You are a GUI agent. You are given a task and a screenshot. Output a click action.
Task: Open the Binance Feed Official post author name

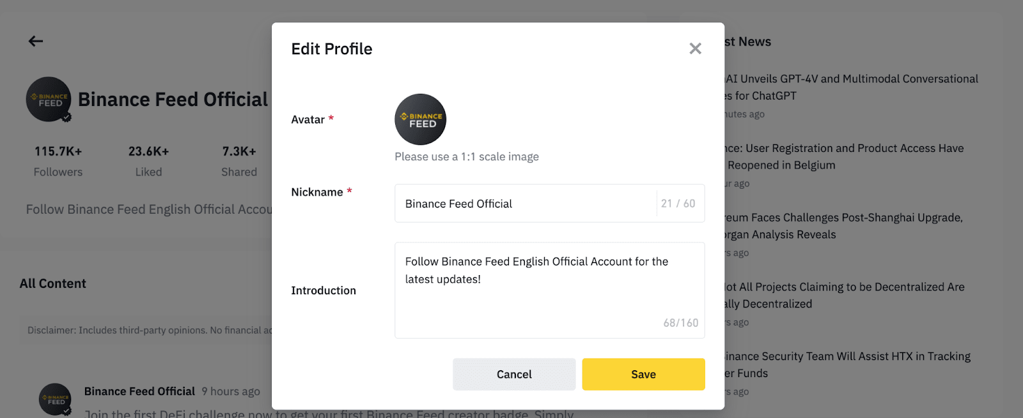(x=139, y=391)
